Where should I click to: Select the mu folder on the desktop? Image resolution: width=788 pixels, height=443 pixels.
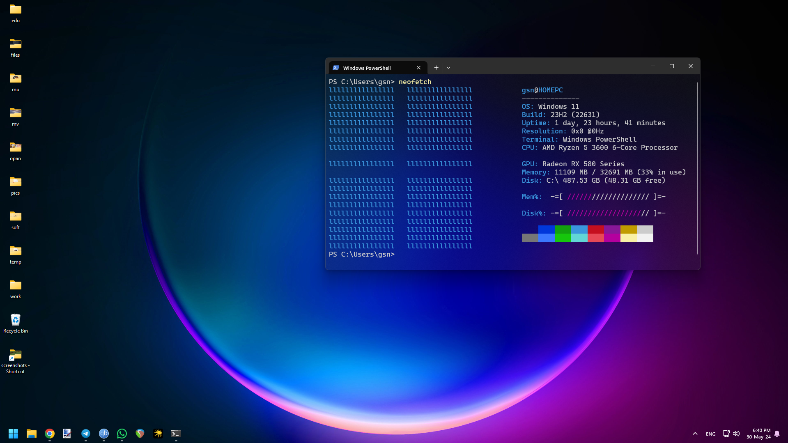tap(16, 82)
